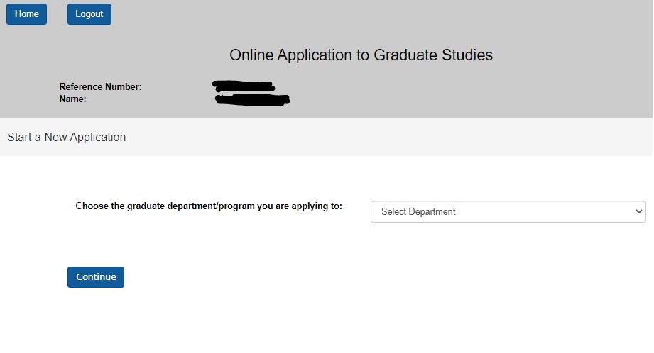Click the Name label in header
This screenshot has height=353, width=654.
[x=72, y=99]
